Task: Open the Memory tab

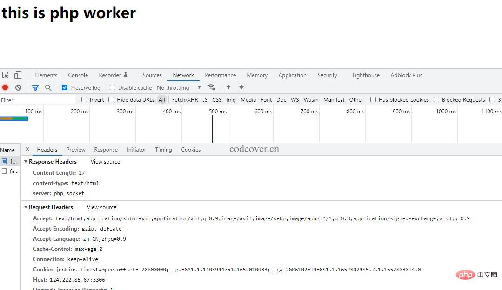Action: click(257, 75)
